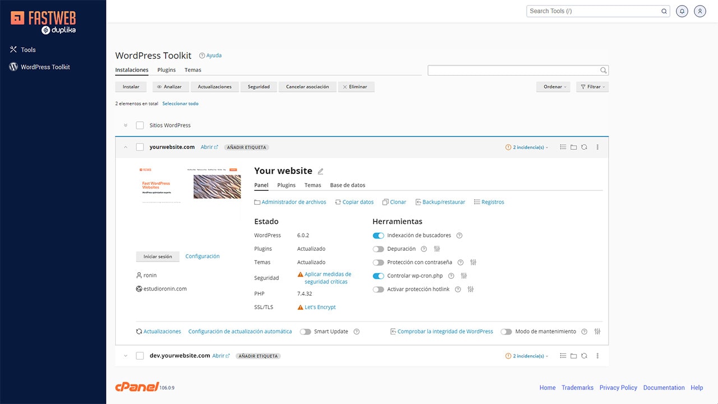Enable Smart Update switch
Image resolution: width=718 pixels, height=404 pixels.
point(305,332)
